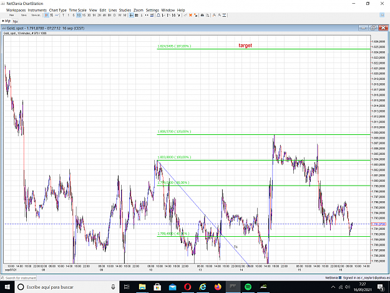This screenshot has height=293, width=390.
Task: Open Mail app from taskbar
Action: tap(172, 287)
